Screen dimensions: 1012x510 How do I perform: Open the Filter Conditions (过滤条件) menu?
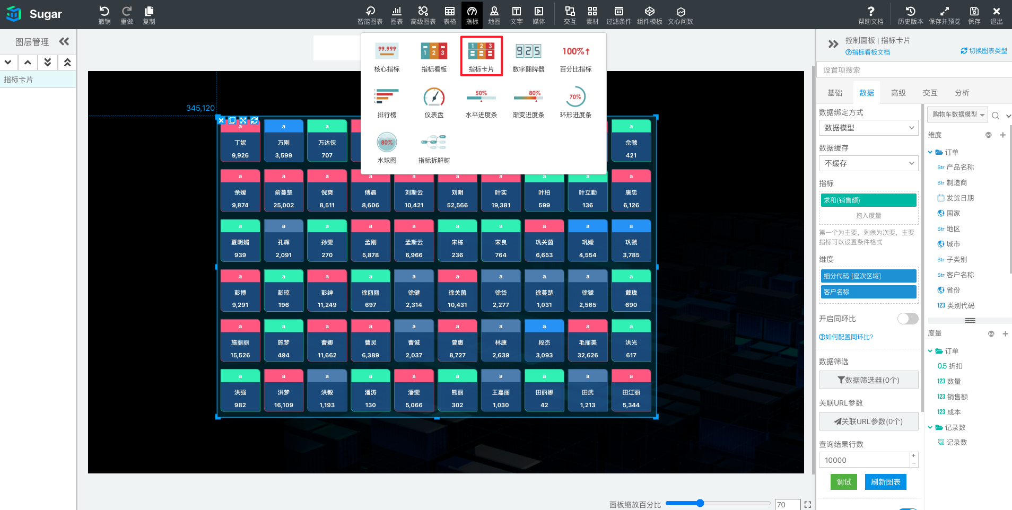pyautogui.click(x=618, y=15)
